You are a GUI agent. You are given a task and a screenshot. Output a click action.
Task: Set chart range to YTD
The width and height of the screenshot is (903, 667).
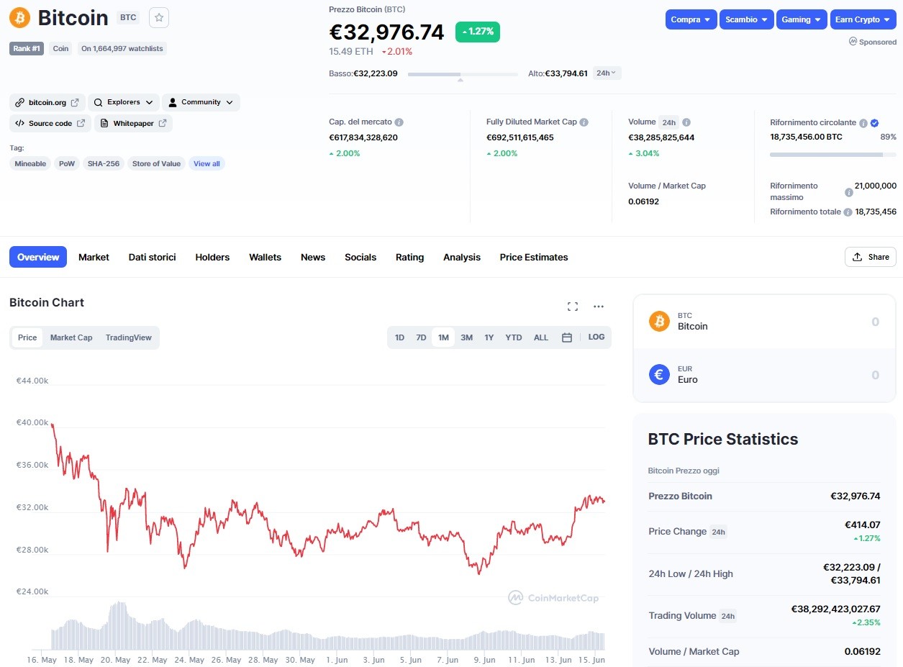pos(514,337)
